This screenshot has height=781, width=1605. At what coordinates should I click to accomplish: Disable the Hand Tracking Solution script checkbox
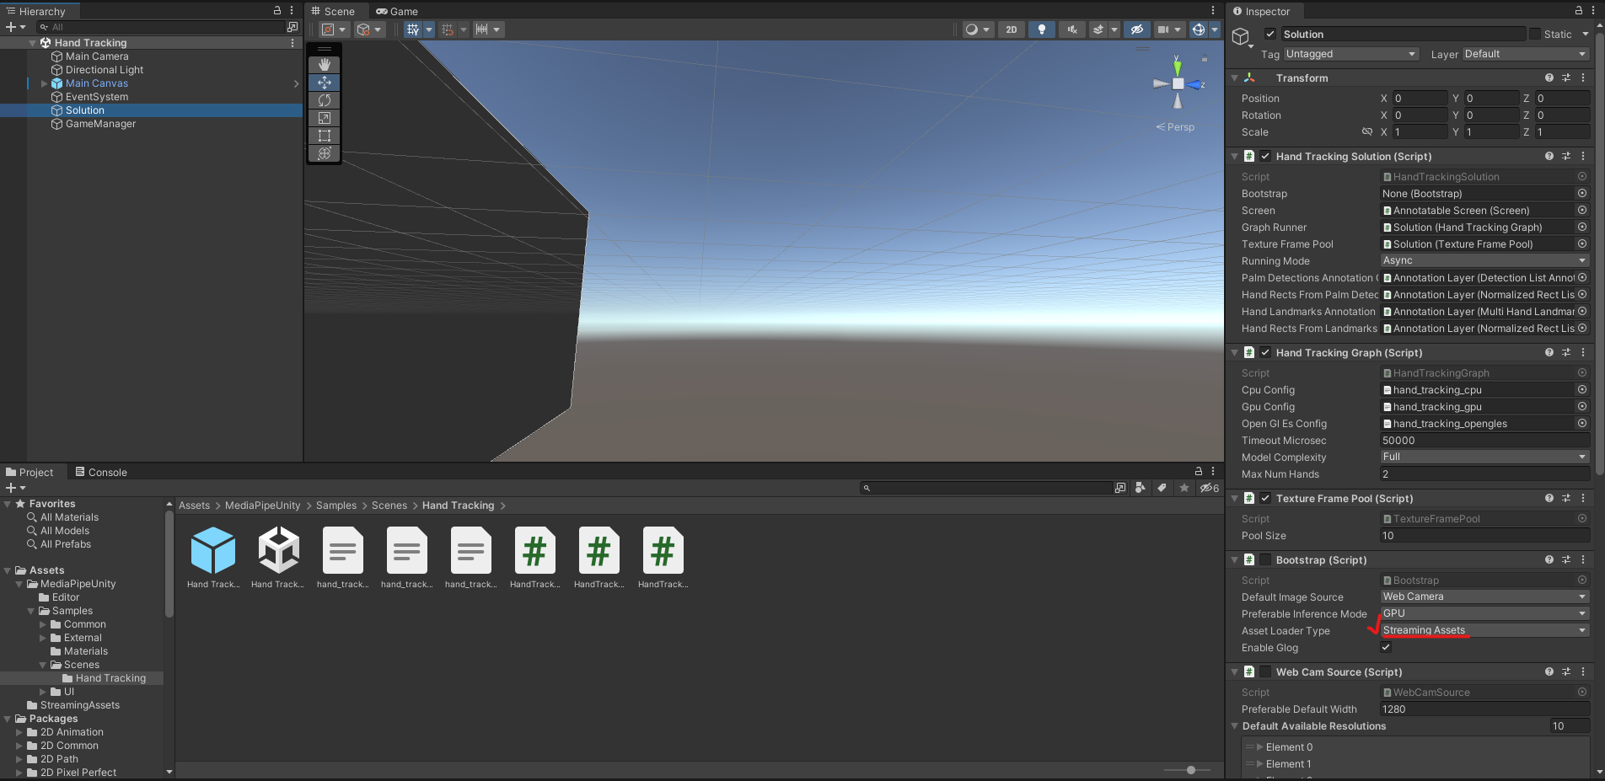[x=1265, y=156]
